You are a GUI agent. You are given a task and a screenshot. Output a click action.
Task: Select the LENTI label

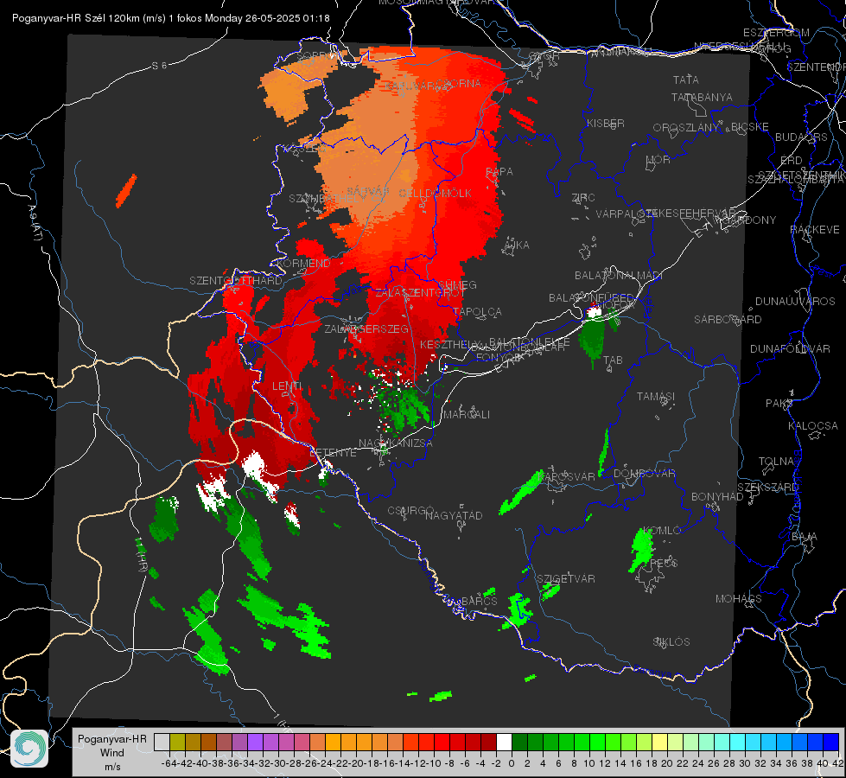click(287, 386)
